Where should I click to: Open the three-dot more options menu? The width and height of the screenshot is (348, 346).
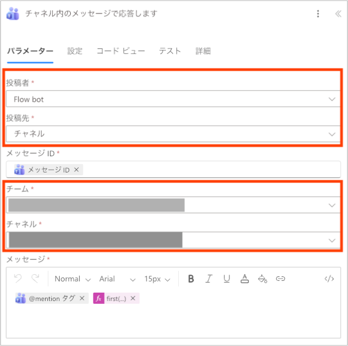pyautogui.click(x=318, y=14)
